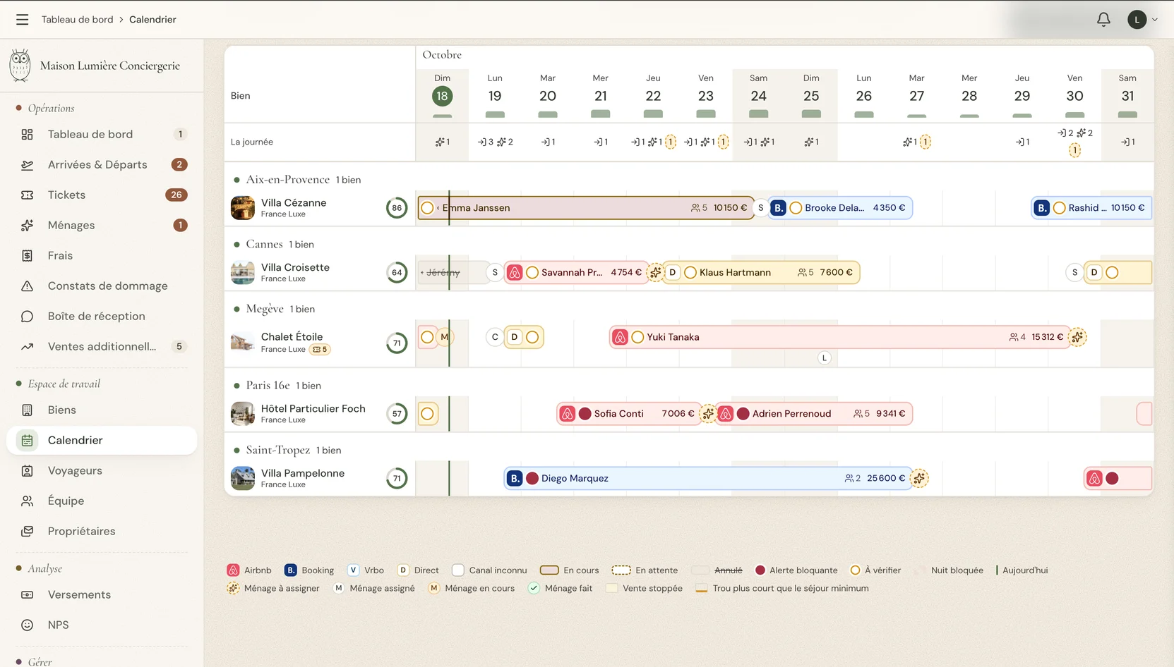Click the Constats de dommage warning icon
1174x667 pixels.
(28, 286)
